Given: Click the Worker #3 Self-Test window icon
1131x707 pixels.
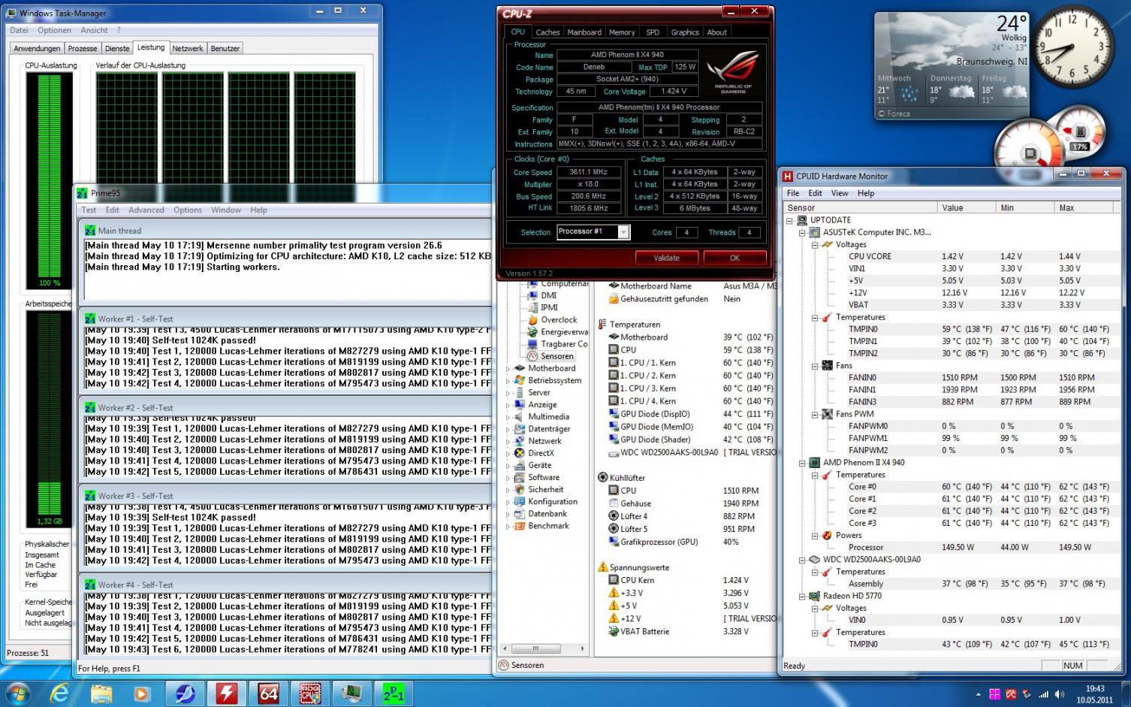Looking at the screenshot, I should point(90,496).
